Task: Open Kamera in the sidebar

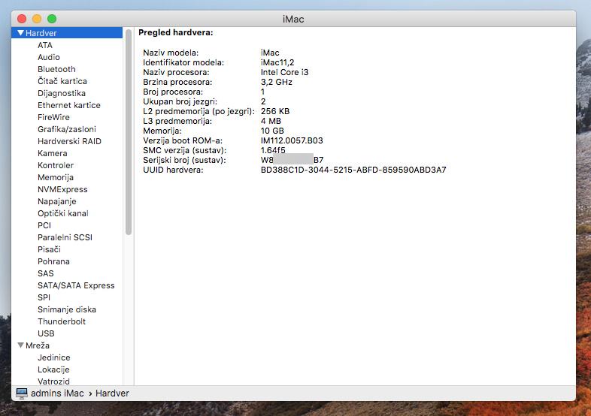Action: click(x=53, y=154)
